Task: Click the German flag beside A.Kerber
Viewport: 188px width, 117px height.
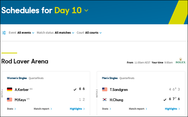Action: coord(9,89)
